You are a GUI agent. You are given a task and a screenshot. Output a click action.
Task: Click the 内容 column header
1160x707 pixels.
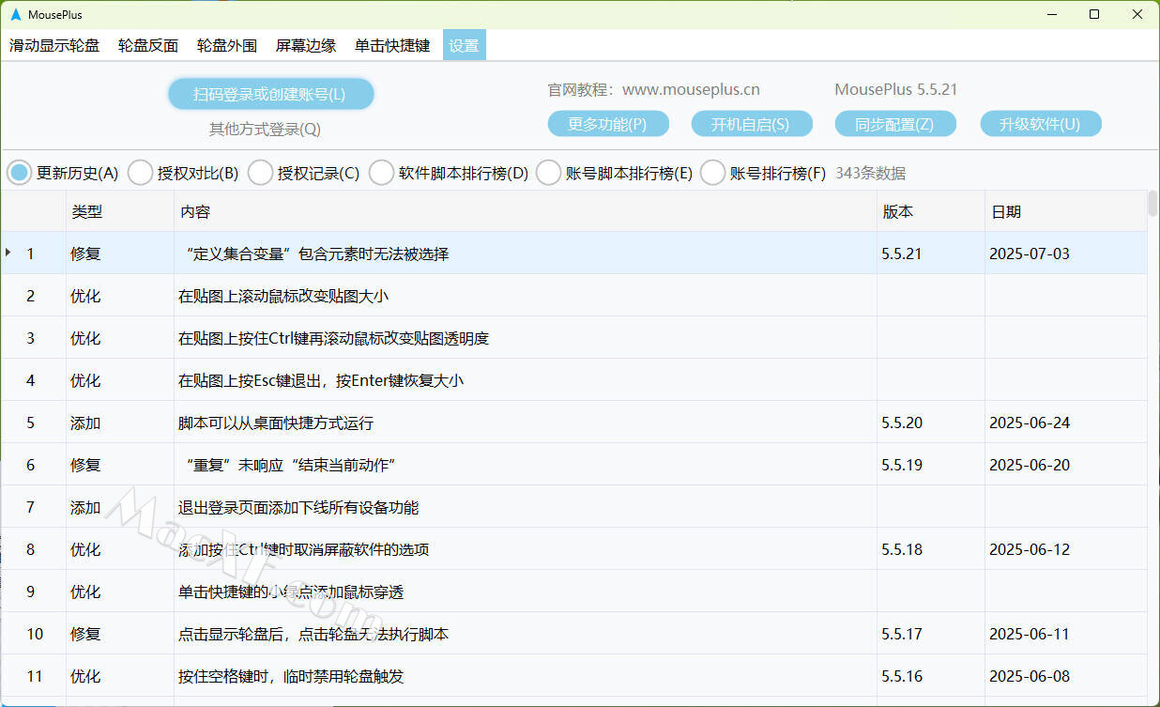[526, 212]
